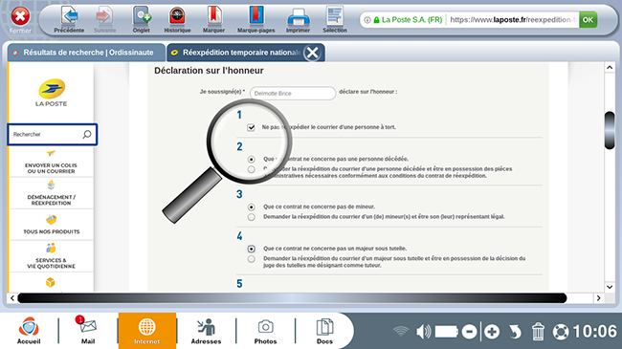622x349 pixels.
Task: Toggle checkbox Ne pas réexpédier le courrier à tort
Action: 251,127
